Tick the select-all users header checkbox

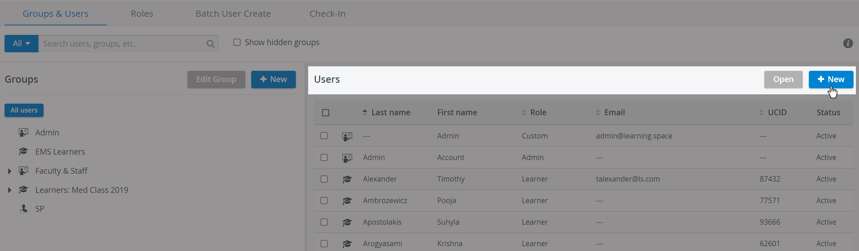click(x=326, y=113)
